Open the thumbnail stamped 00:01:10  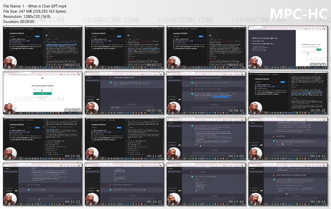[43, 47]
